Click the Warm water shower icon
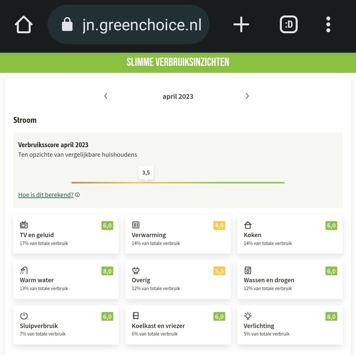 click(24, 271)
